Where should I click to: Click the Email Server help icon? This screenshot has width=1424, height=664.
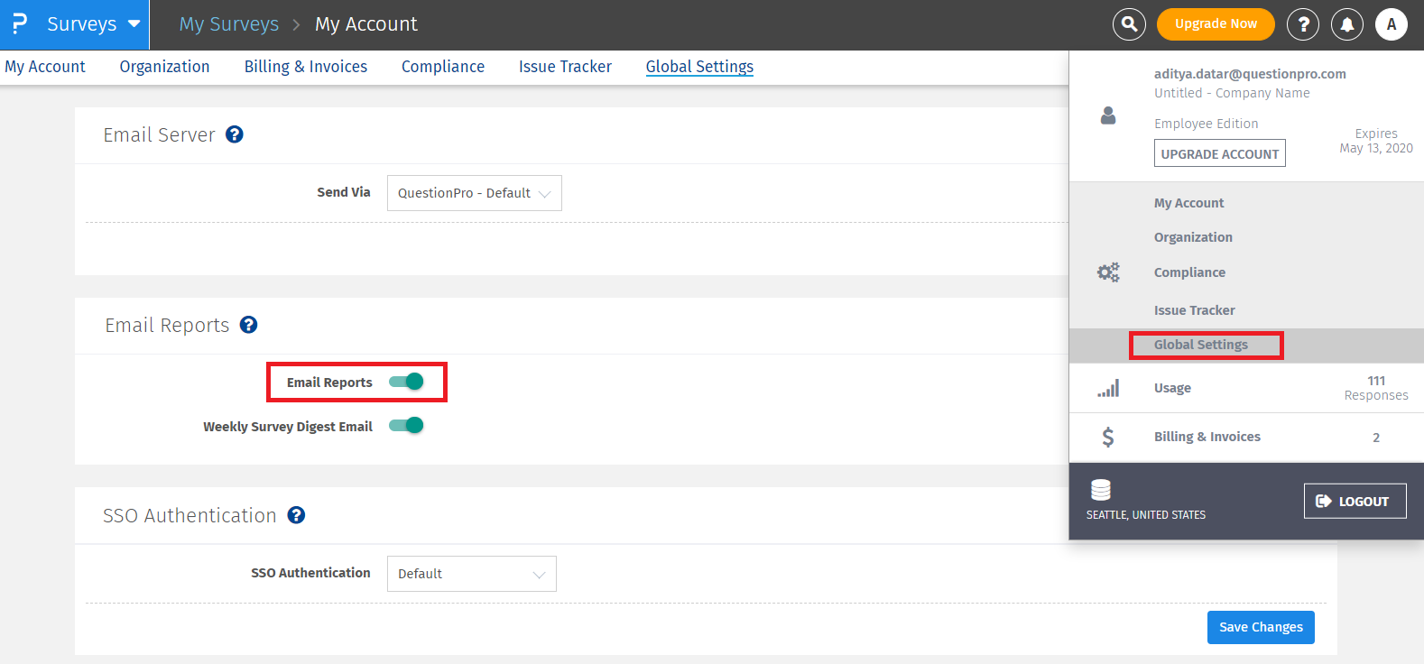point(235,134)
